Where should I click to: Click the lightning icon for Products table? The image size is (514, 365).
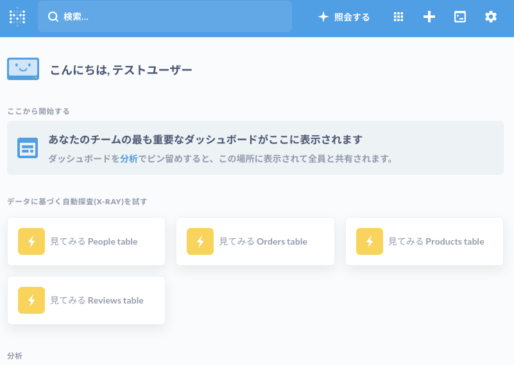point(370,241)
